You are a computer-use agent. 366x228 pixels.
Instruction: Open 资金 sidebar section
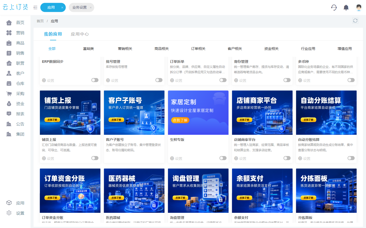15,104
